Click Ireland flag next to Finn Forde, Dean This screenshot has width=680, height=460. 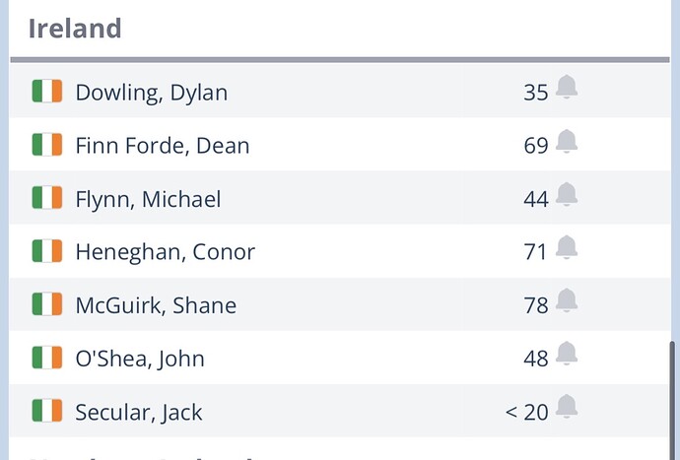(x=47, y=146)
